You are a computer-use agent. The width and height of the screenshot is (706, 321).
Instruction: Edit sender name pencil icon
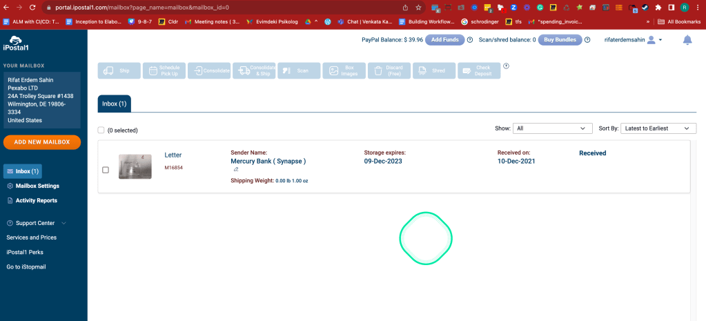tap(235, 170)
